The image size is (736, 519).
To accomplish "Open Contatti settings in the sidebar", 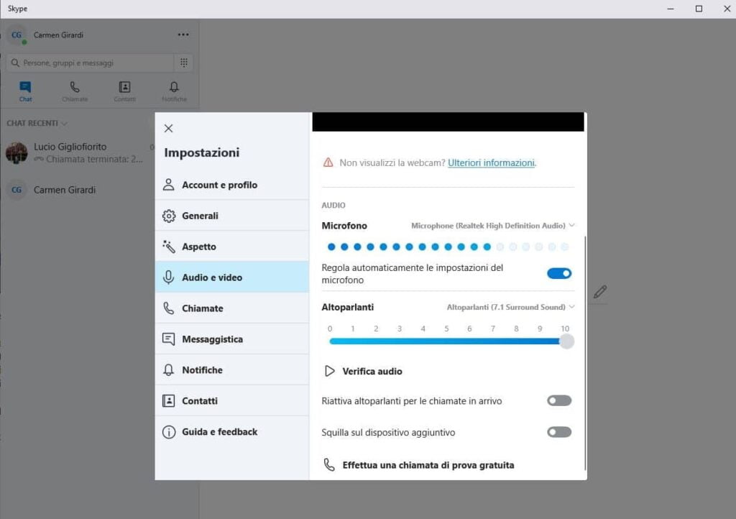I will pos(232,400).
